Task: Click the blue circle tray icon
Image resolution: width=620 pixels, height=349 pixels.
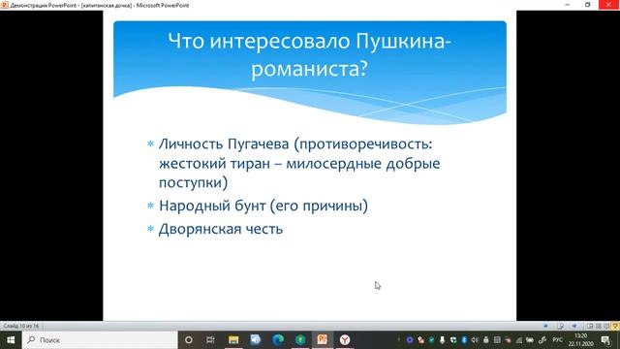Action: [x=410, y=340]
